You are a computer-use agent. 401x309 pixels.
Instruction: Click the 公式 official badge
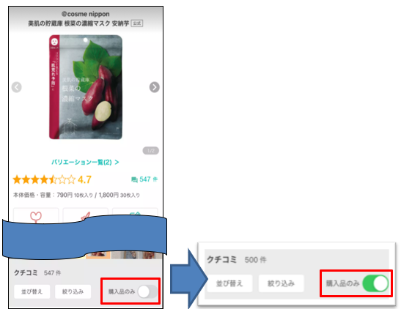point(137,23)
